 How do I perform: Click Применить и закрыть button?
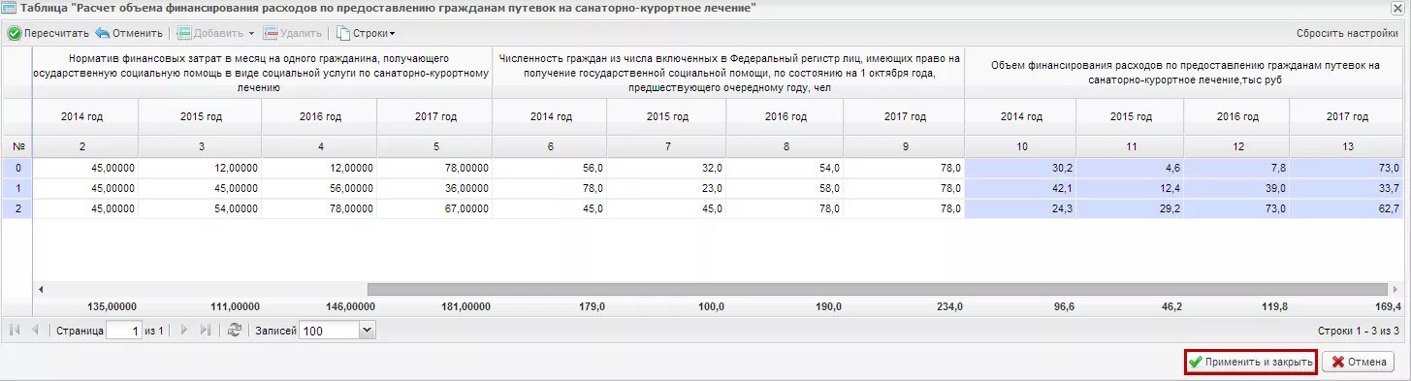(1251, 362)
